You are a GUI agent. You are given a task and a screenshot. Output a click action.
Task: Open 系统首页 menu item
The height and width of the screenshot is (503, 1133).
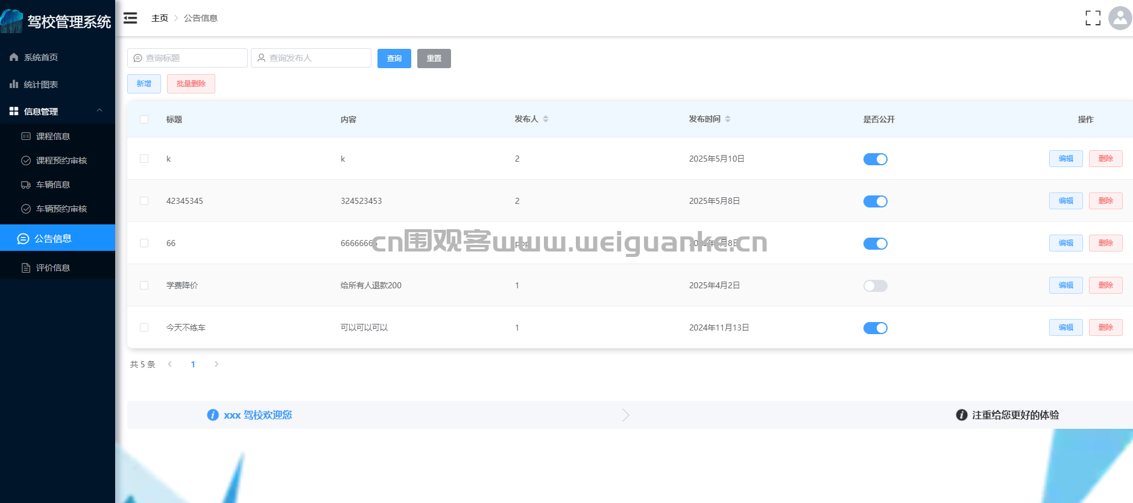click(x=57, y=57)
